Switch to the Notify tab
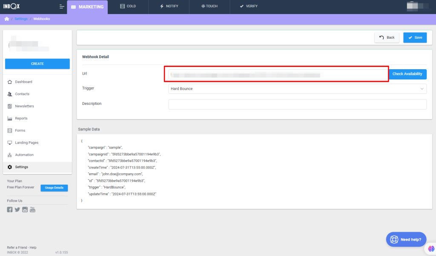The image size is (436, 256). (169, 7)
